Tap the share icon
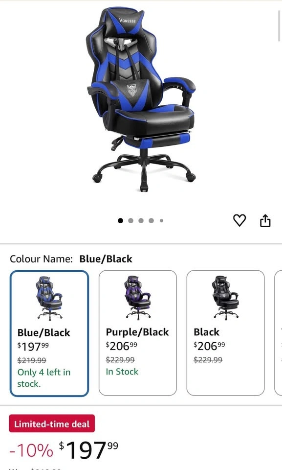Viewport: 282px width, 470px height. (x=265, y=221)
